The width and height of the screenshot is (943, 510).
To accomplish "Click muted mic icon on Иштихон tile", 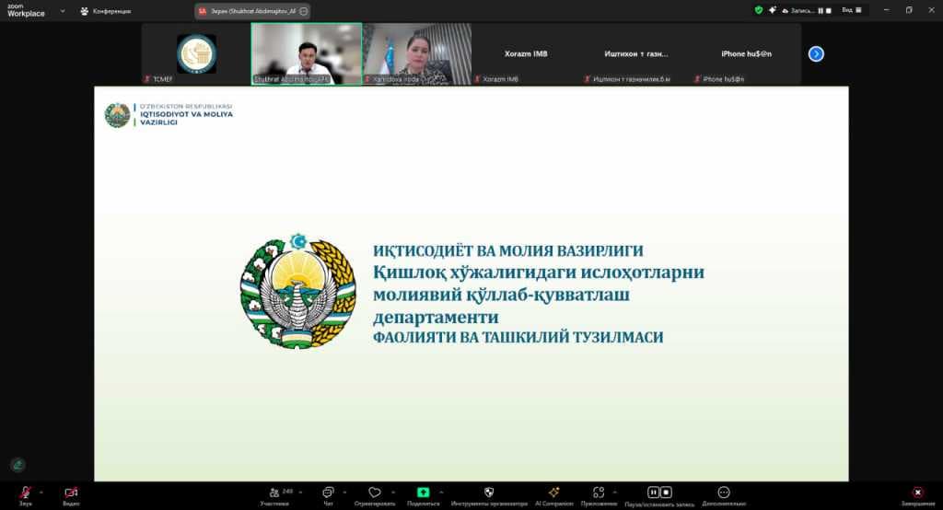I will coord(588,79).
